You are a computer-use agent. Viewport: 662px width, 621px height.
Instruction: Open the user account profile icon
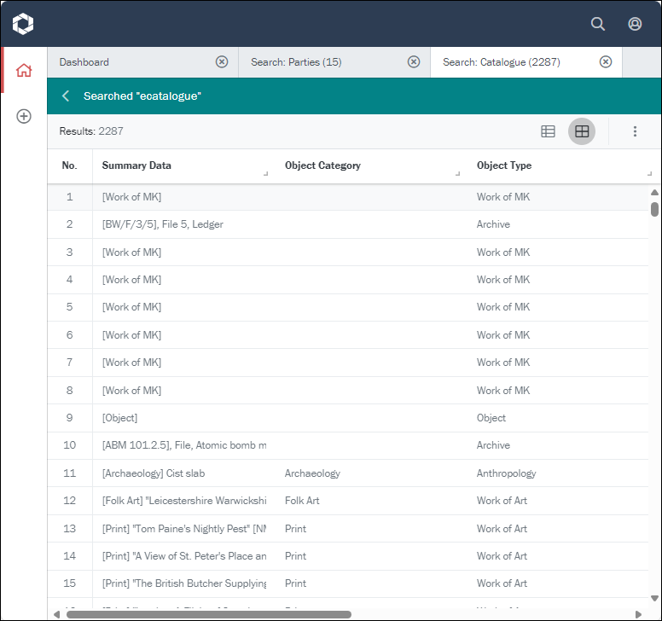coord(635,24)
